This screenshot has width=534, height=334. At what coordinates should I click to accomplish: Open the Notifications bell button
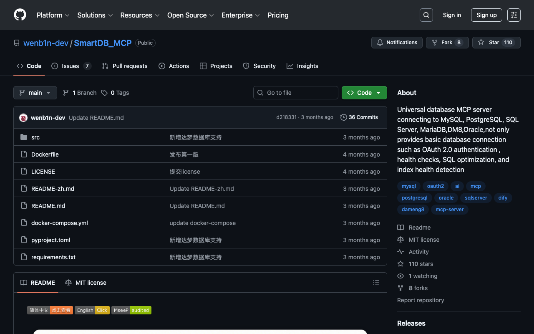pyautogui.click(x=397, y=43)
